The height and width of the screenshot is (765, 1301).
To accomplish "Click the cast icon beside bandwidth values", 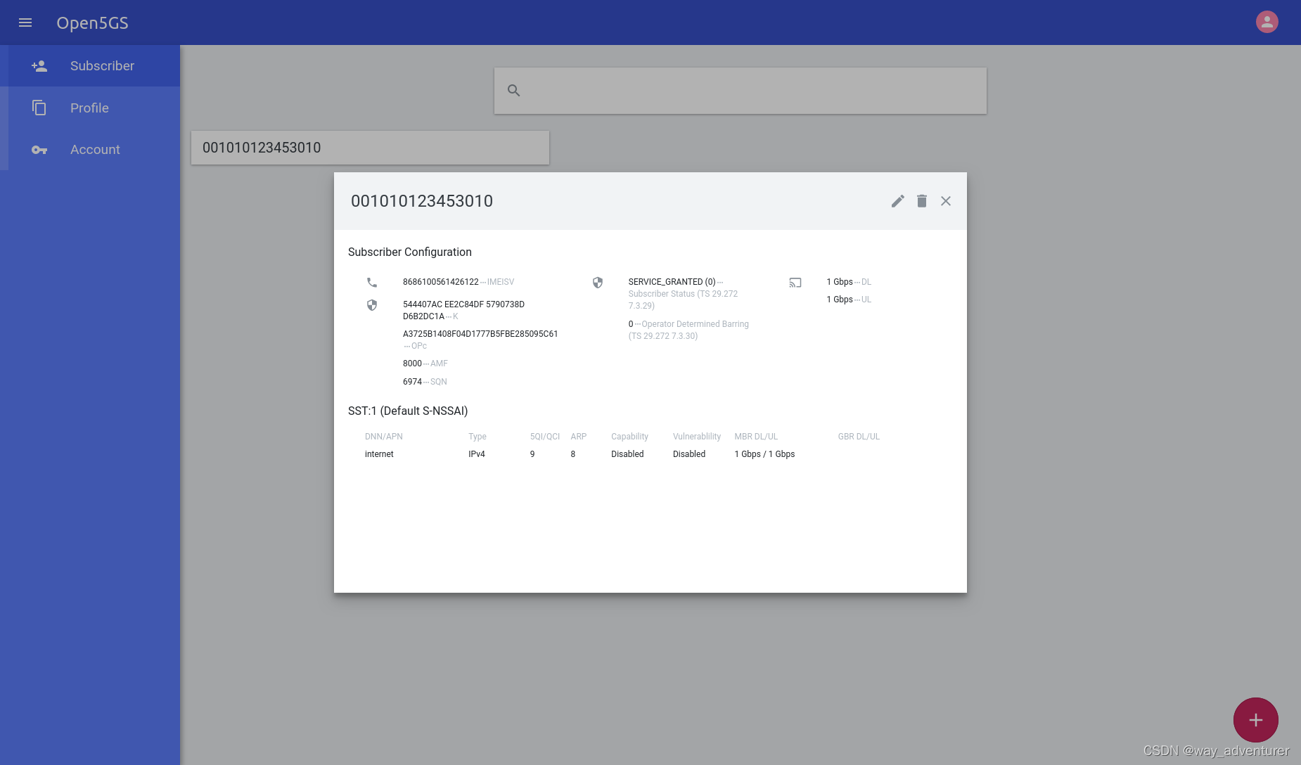I will point(795,283).
